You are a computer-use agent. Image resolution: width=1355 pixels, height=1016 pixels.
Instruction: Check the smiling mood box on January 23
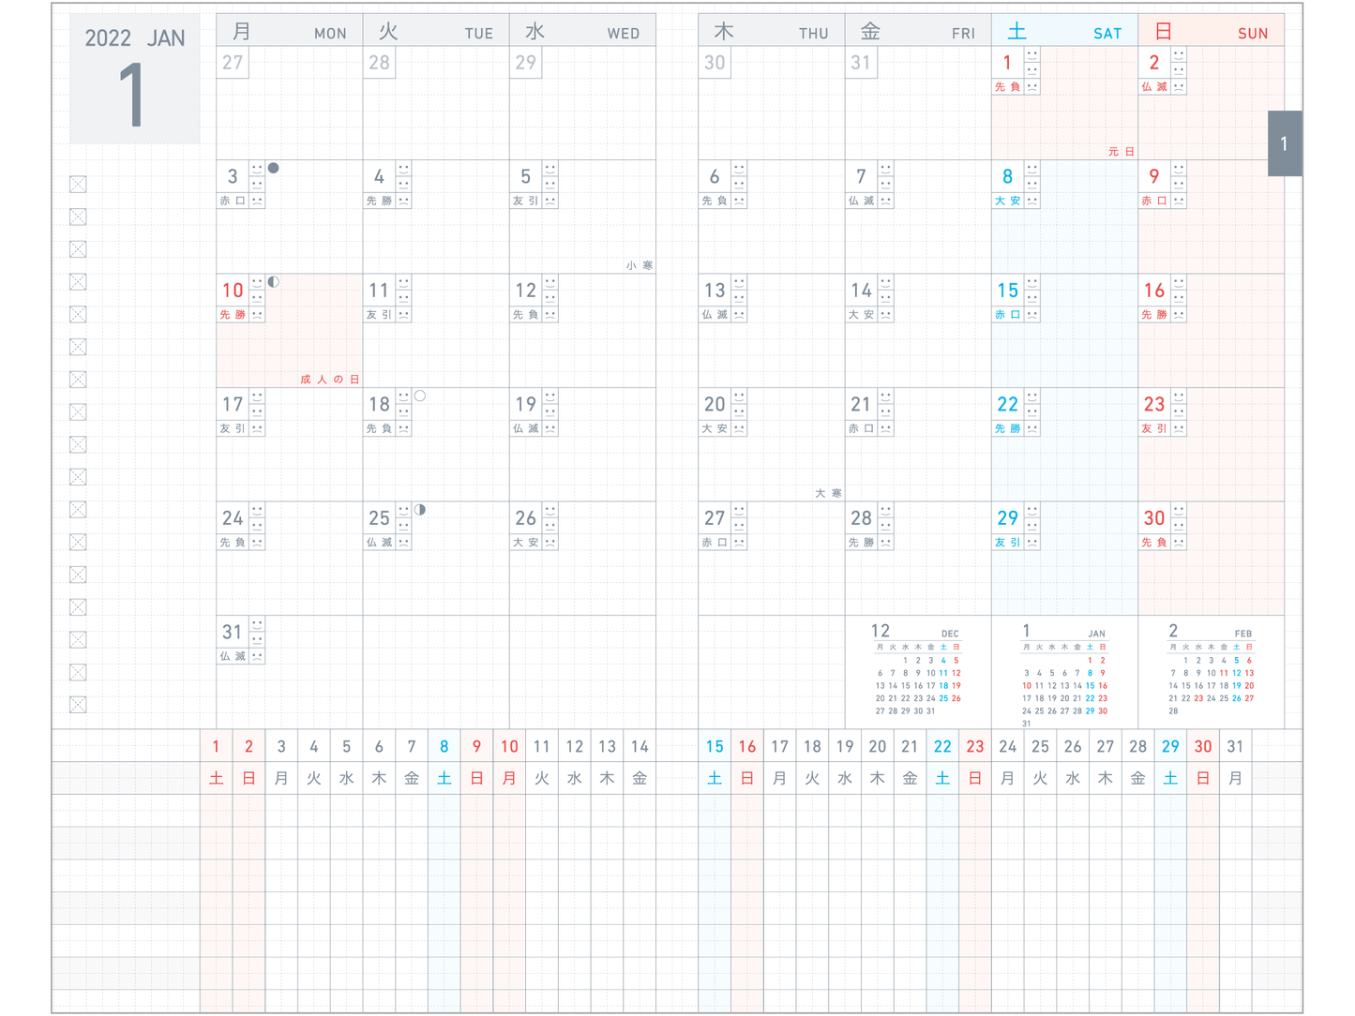(1179, 396)
